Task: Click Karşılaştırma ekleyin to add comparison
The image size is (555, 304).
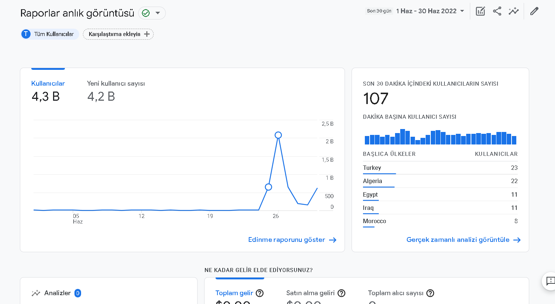Action: coord(118,34)
